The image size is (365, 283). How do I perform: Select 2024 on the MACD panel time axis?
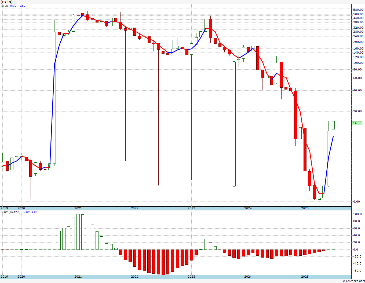(248, 277)
